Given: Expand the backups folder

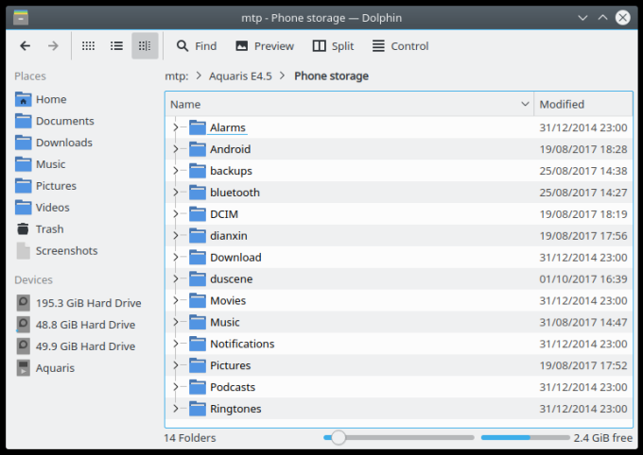Looking at the screenshot, I should [176, 171].
